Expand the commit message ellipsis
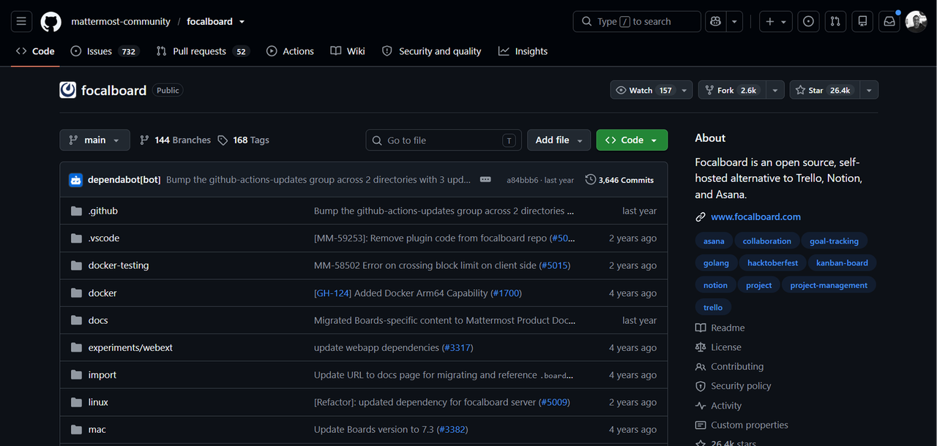 pos(485,179)
